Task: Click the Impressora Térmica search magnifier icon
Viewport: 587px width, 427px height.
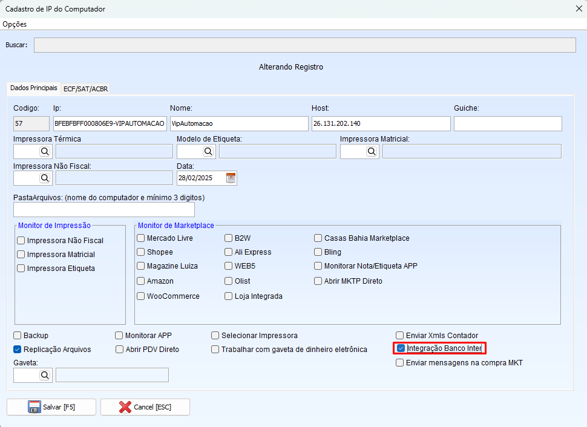Action: pos(45,151)
